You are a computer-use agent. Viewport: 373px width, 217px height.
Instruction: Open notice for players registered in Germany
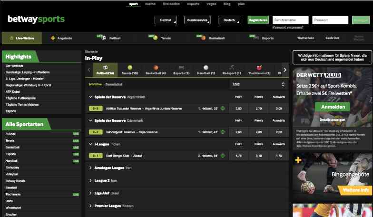332,57
